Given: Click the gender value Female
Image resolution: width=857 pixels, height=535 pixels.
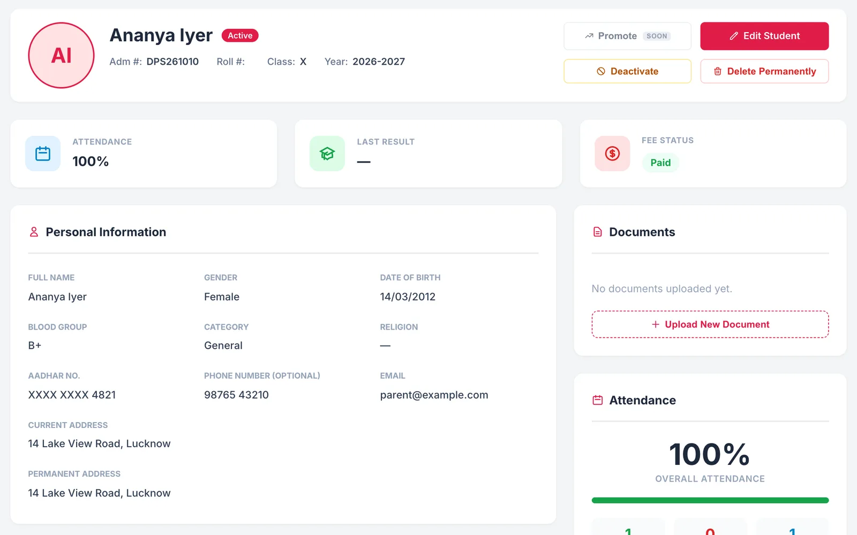Looking at the screenshot, I should click(x=222, y=296).
